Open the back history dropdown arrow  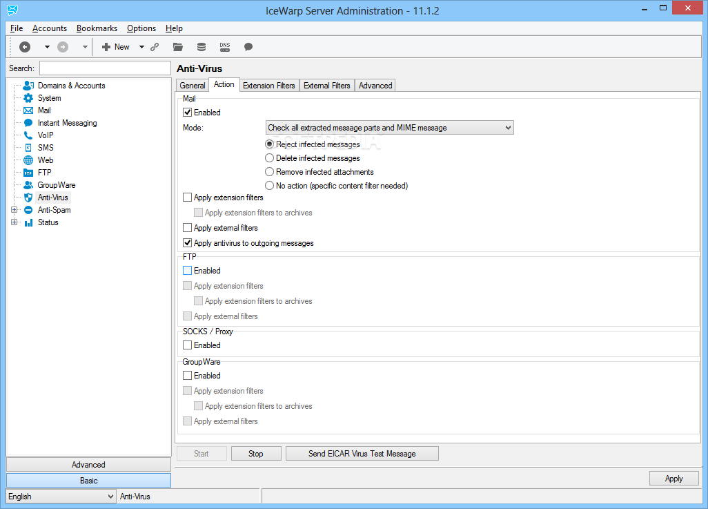point(47,47)
